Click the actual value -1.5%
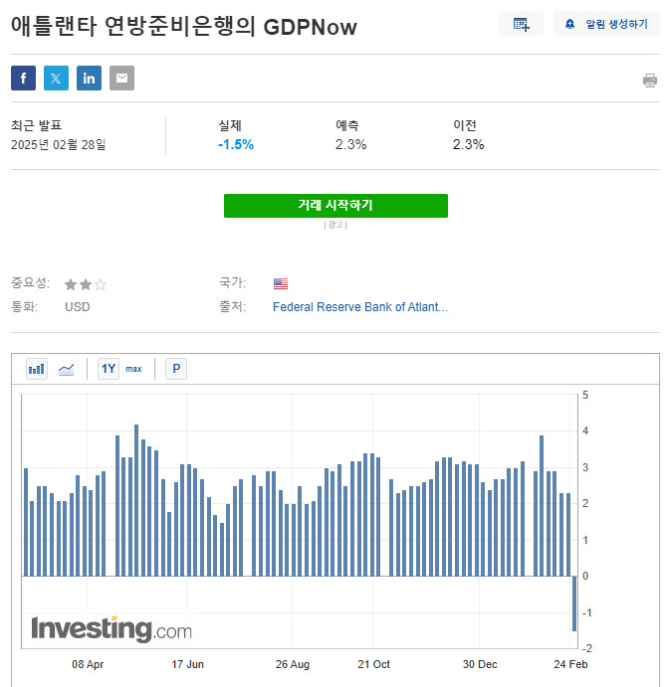This screenshot has height=687, width=665. pos(236,144)
